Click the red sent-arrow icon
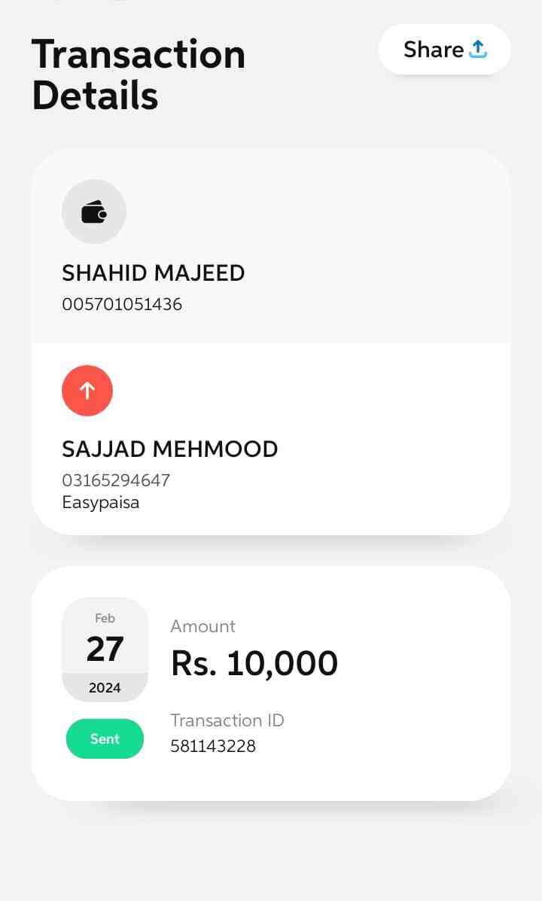 click(x=87, y=391)
